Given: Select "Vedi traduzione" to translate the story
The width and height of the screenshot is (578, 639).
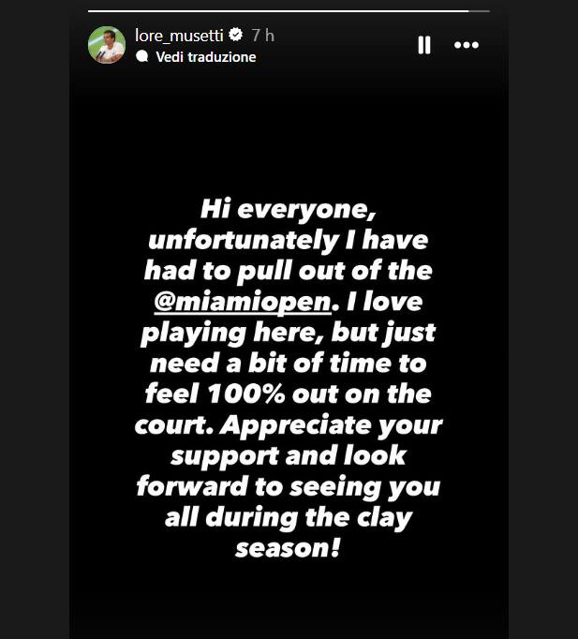Looking at the screenshot, I should (x=205, y=56).
